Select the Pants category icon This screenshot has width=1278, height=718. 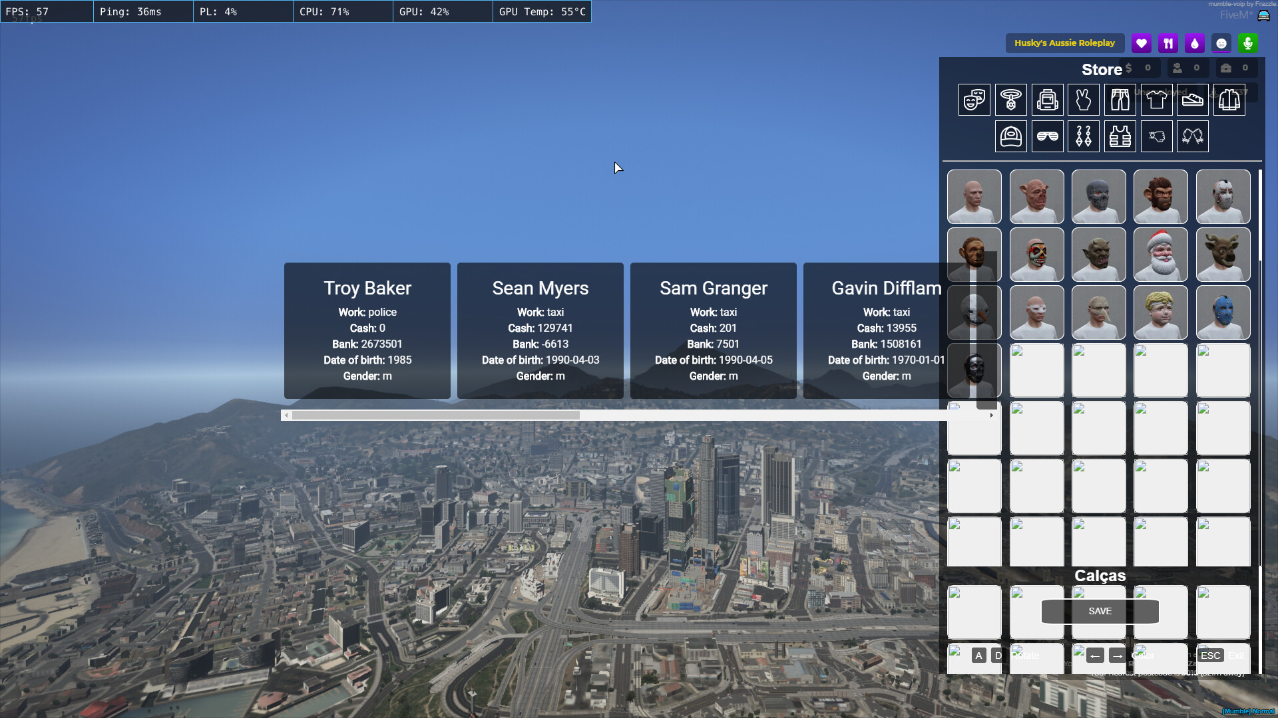click(x=1120, y=99)
